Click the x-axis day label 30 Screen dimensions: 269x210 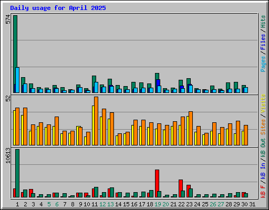[244, 204]
